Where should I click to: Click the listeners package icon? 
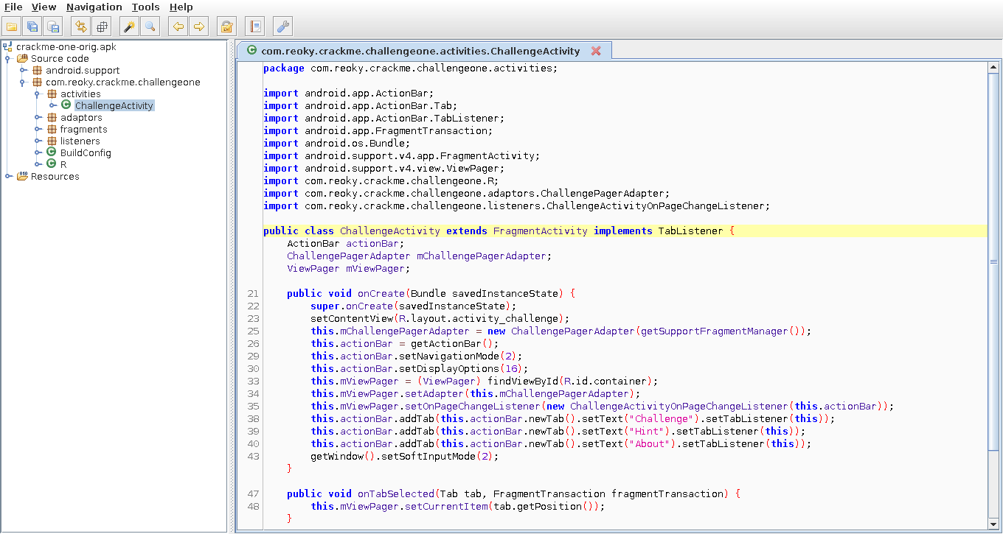tap(52, 141)
